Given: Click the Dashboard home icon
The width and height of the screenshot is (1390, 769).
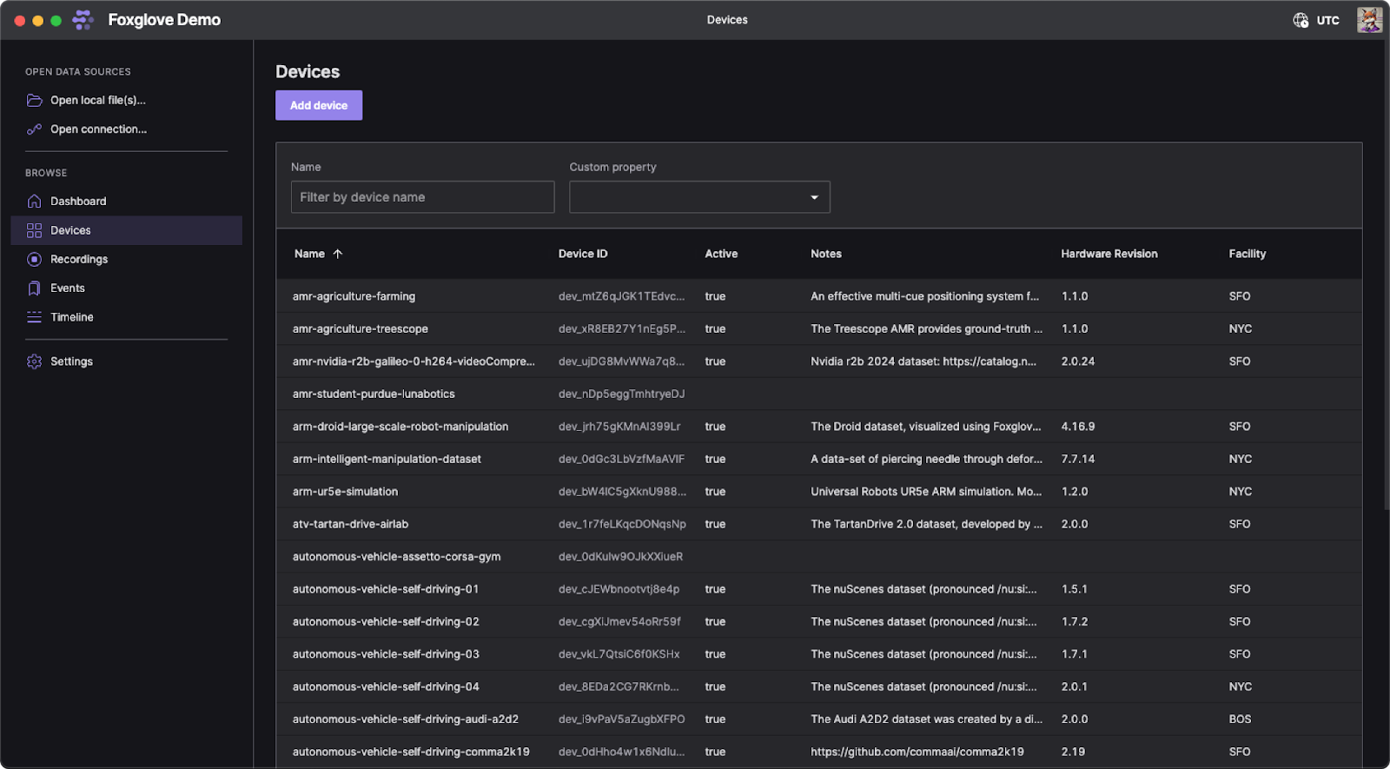Looking at the screenshot, I should (x=35, y=202).
